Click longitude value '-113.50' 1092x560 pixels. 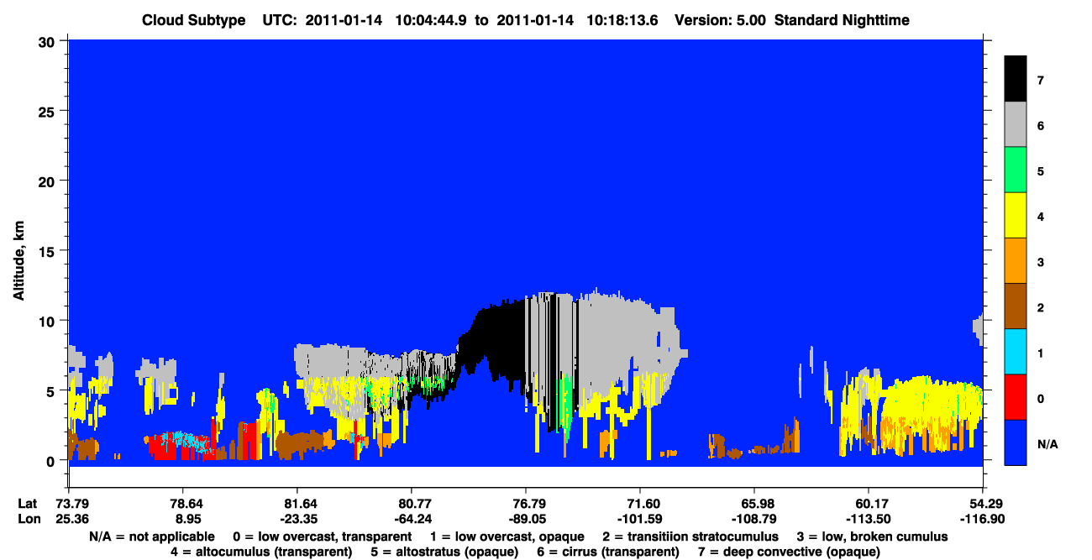869,519
